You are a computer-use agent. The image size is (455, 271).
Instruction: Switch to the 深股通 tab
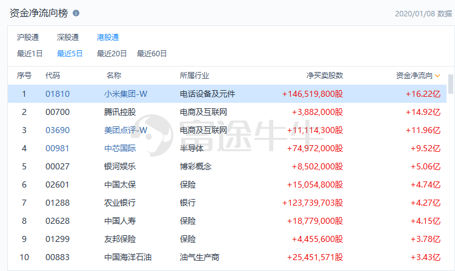(68, 38)
